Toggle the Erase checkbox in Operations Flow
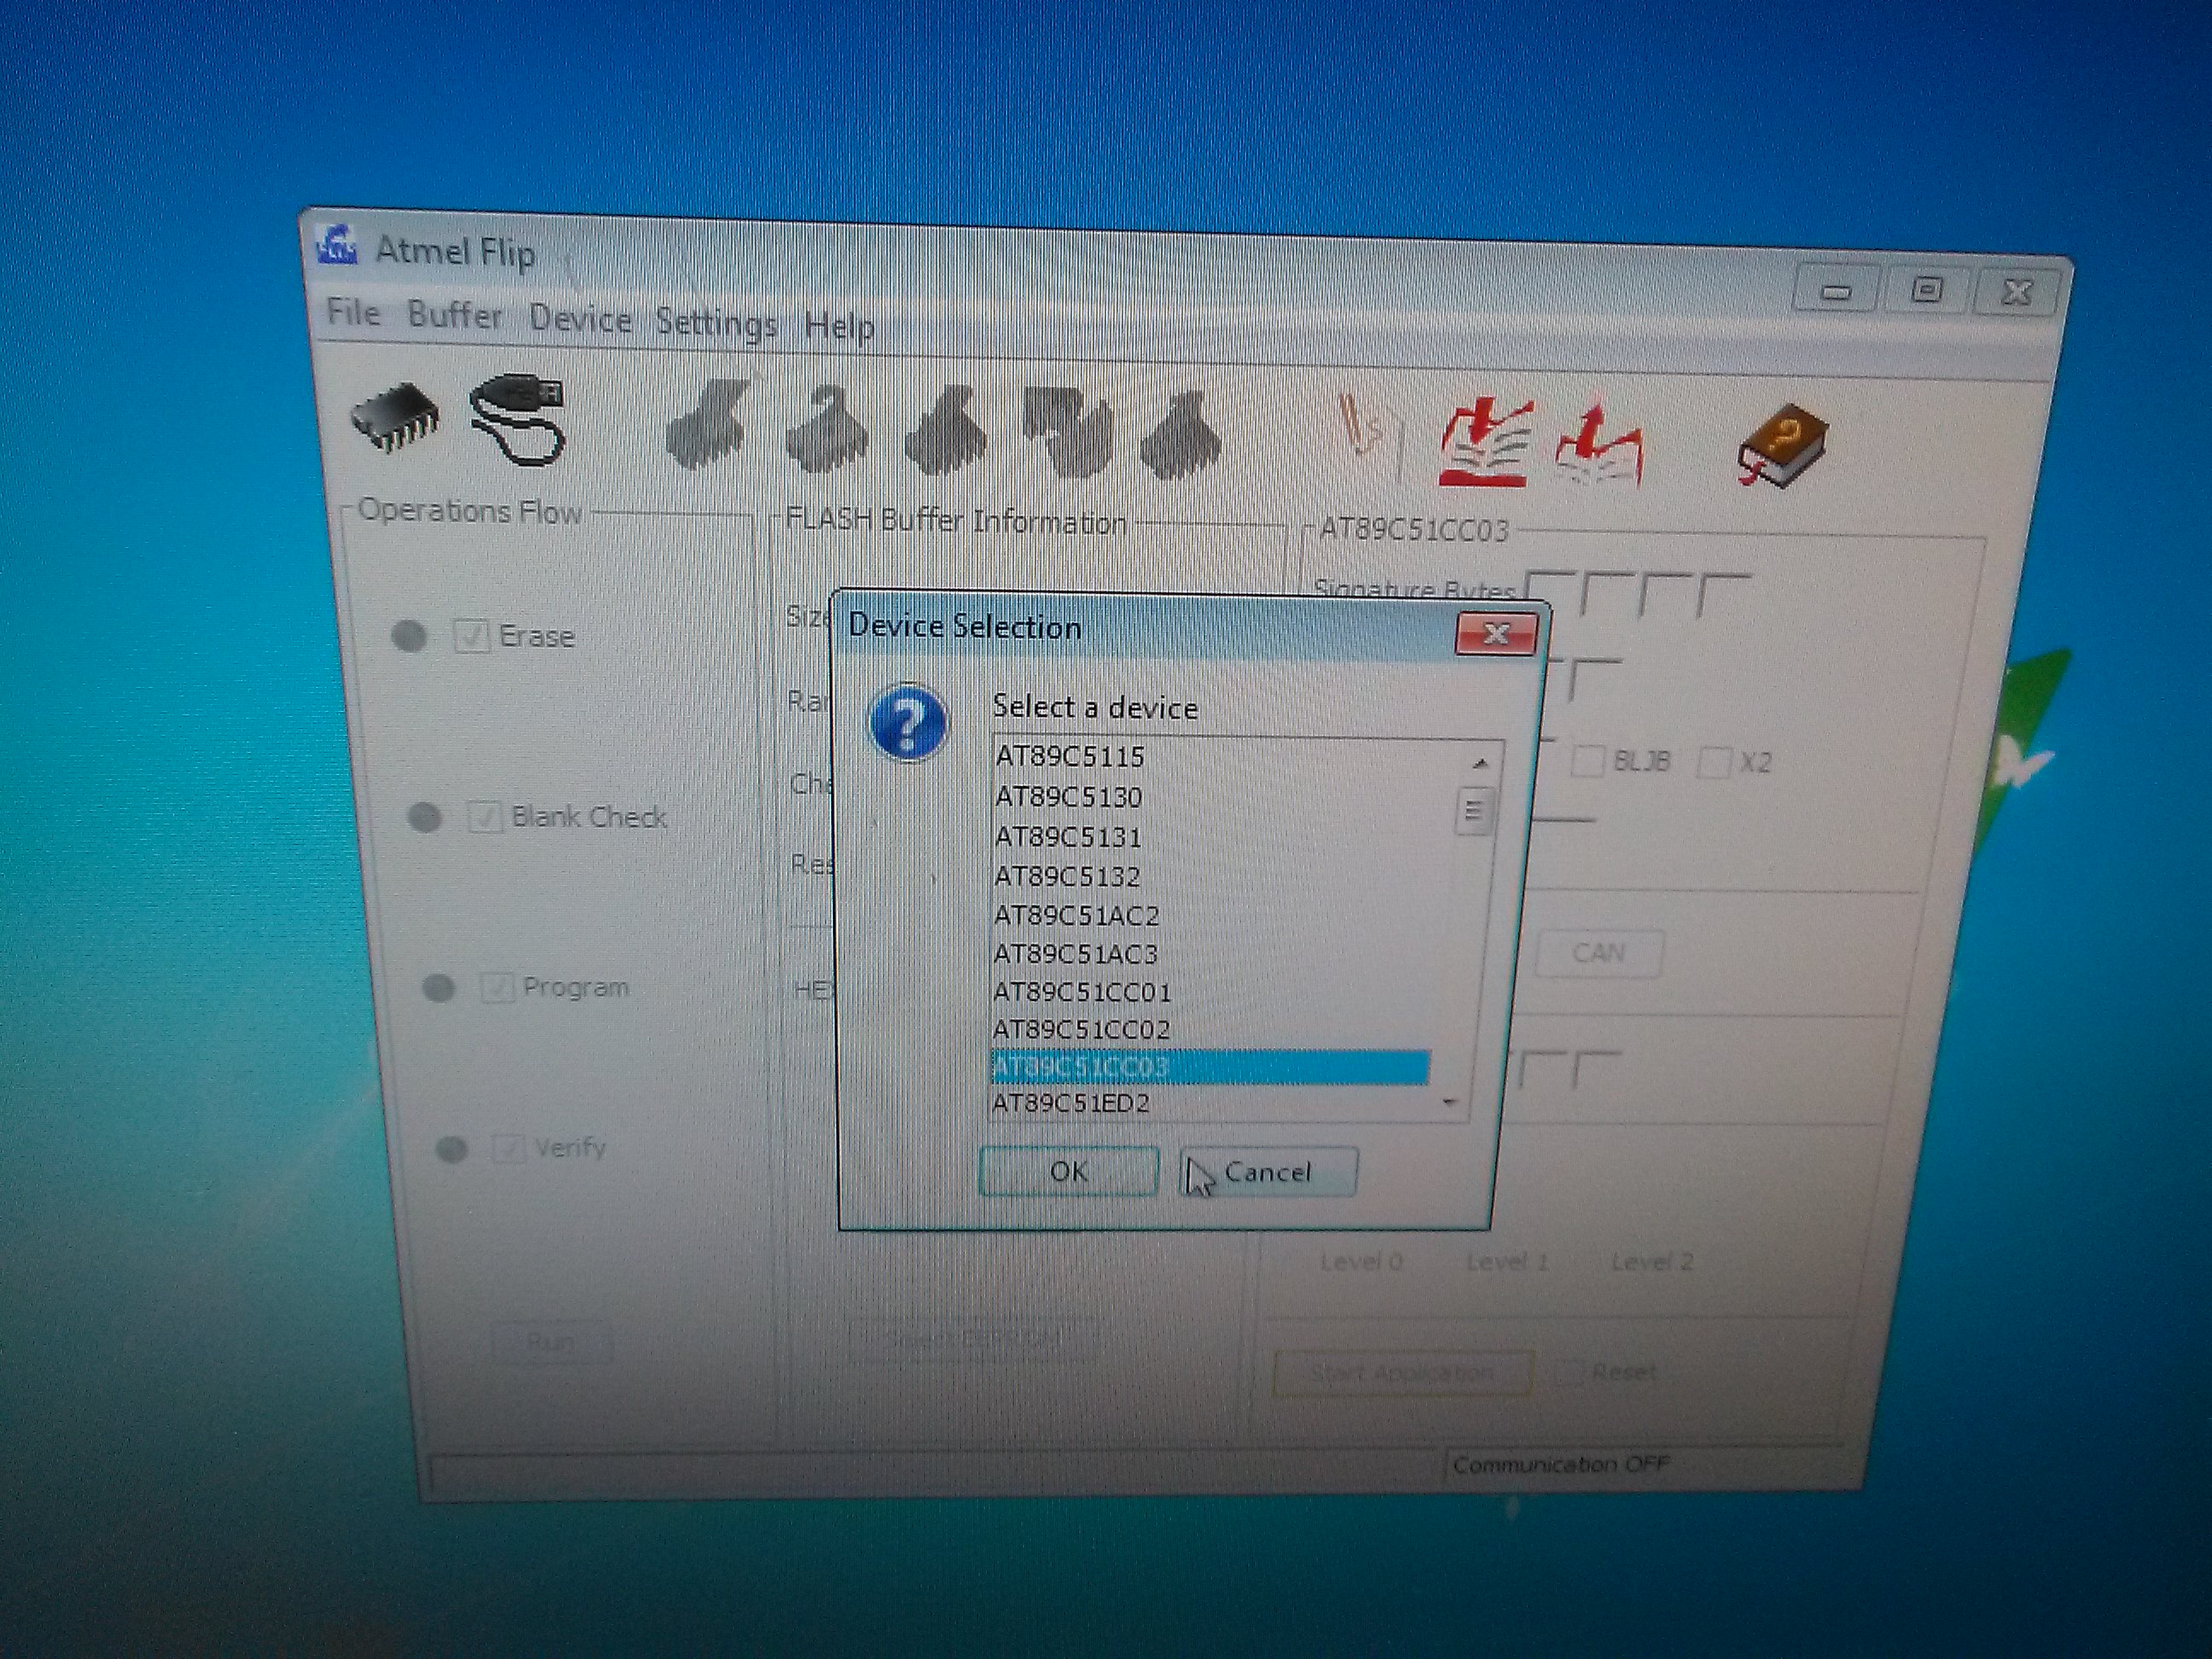The image size is (2212, 1659). point(470,636)
